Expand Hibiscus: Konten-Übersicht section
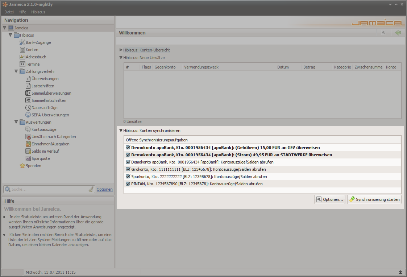 tap(121, 50)
